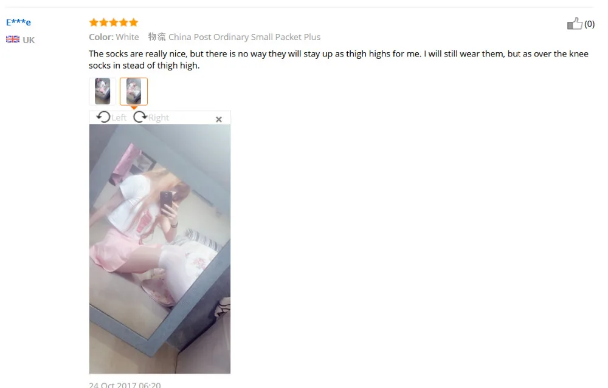Select the highlighted second review thumbnail

coord(134,92)
